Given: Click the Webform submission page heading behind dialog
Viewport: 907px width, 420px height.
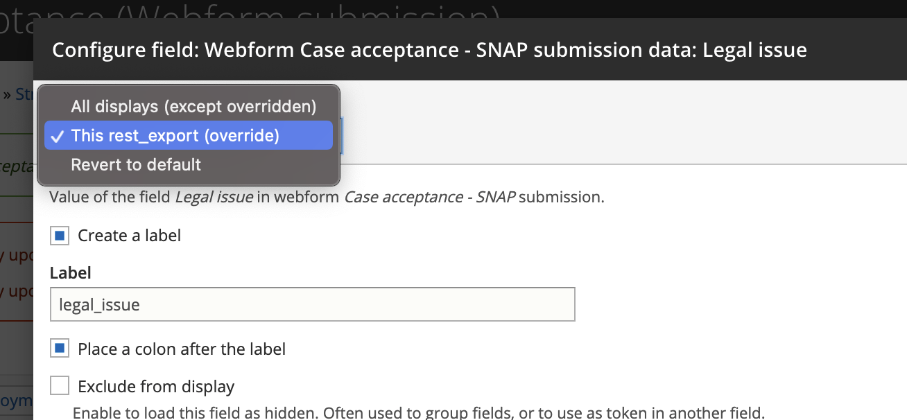Looking at the screenshot, I should point(250,14).
